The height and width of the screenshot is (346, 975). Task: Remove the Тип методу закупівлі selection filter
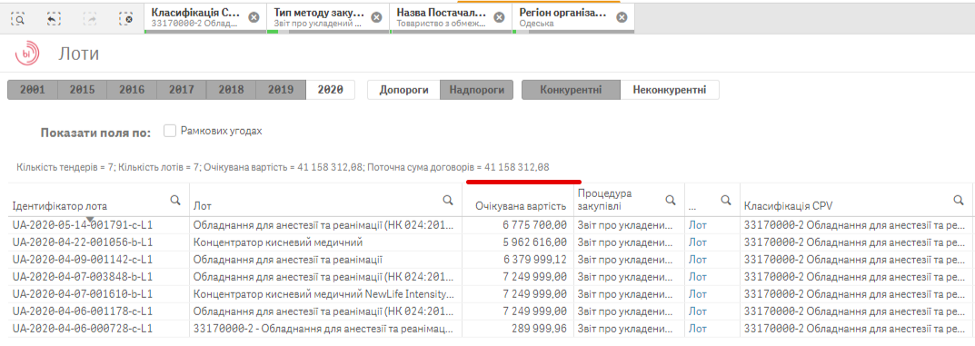click(376, 17)
